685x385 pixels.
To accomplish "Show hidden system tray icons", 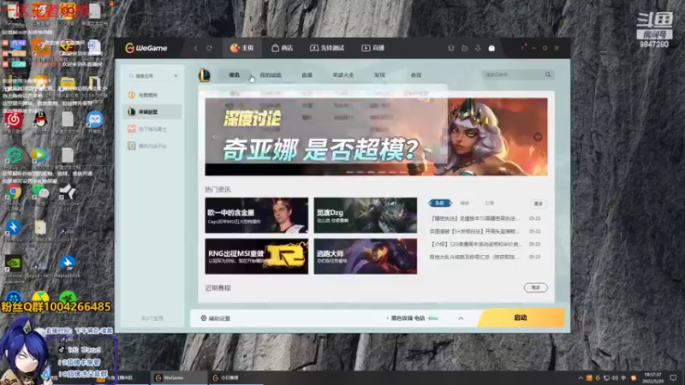I will coord(581,378).
